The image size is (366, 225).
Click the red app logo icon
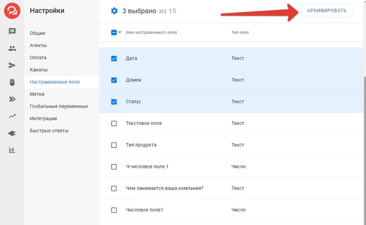point(12,11)
